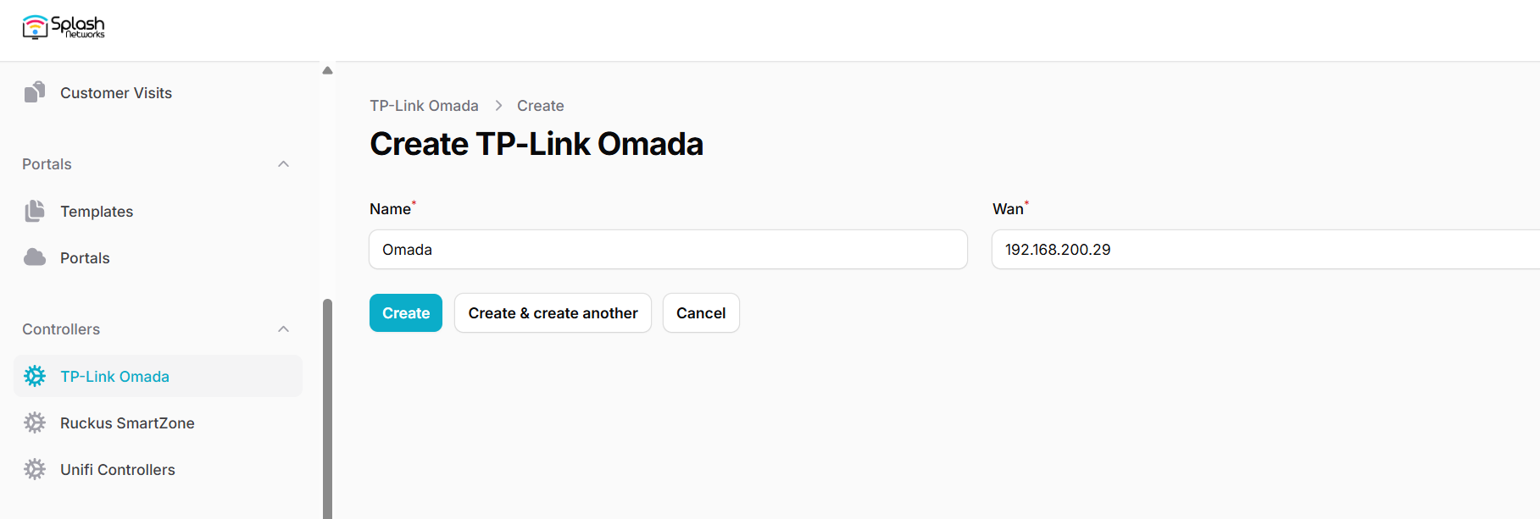
Task: Click Create & create another button
Action: point(553,313)
